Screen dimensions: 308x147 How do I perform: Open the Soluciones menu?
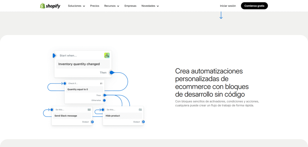pyautogui.click(x=76, y=6)
